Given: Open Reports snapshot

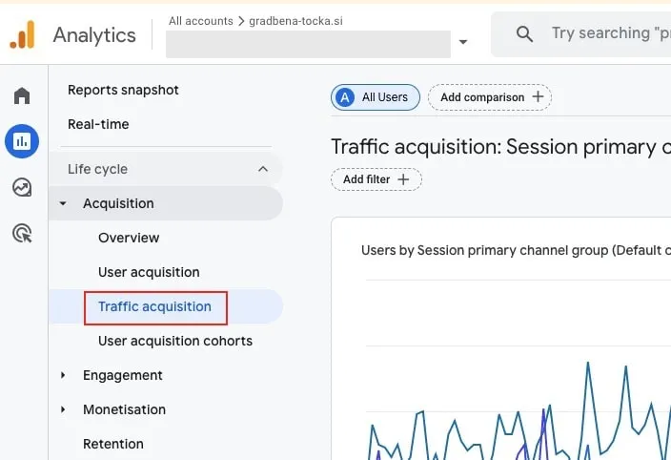Looking at the screenshot, I should click(123, 90).
